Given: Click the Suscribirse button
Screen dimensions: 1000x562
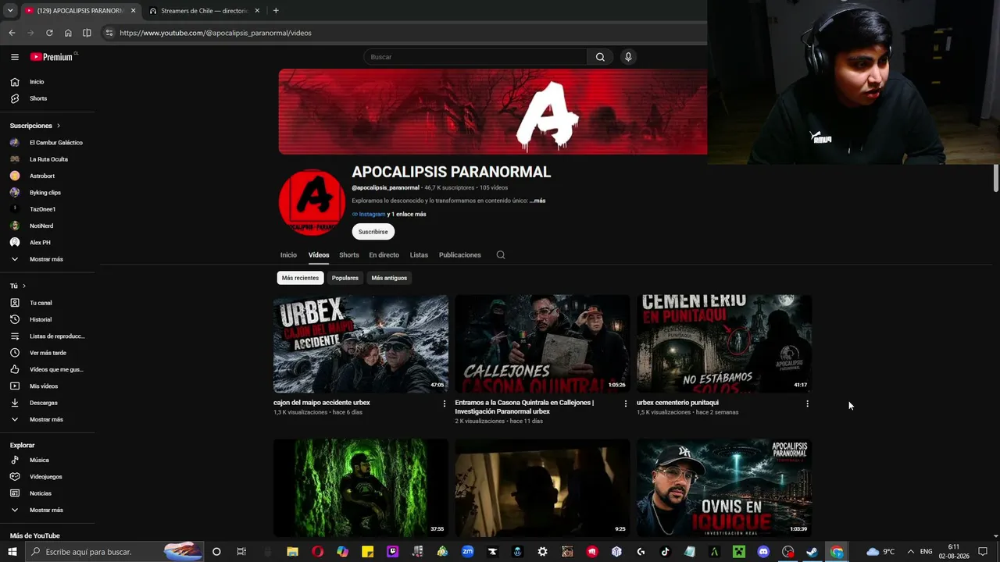Looking at the screenshot, I should point(373,232).
